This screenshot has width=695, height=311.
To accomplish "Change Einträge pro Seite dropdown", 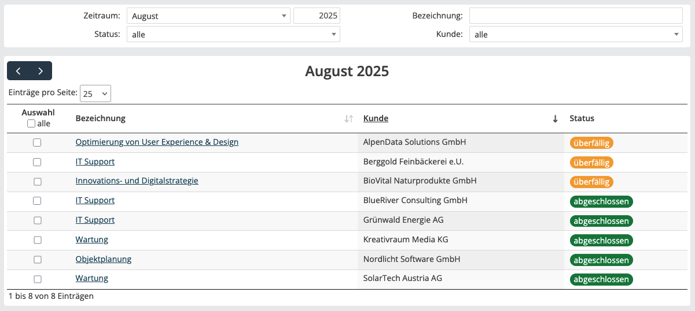I will click(x=95, y=93).
